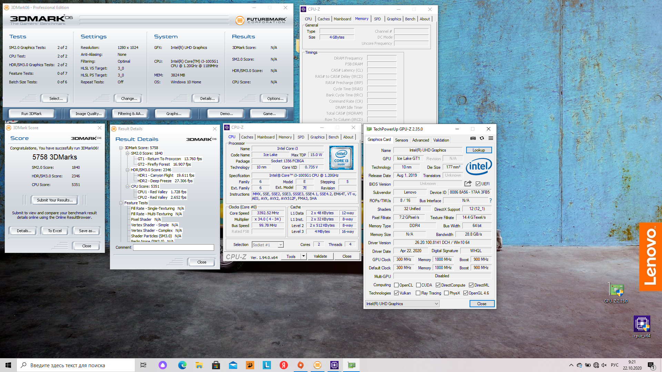
Task: Toggle the OpenCL checkbox
Action: coord(396,285)
